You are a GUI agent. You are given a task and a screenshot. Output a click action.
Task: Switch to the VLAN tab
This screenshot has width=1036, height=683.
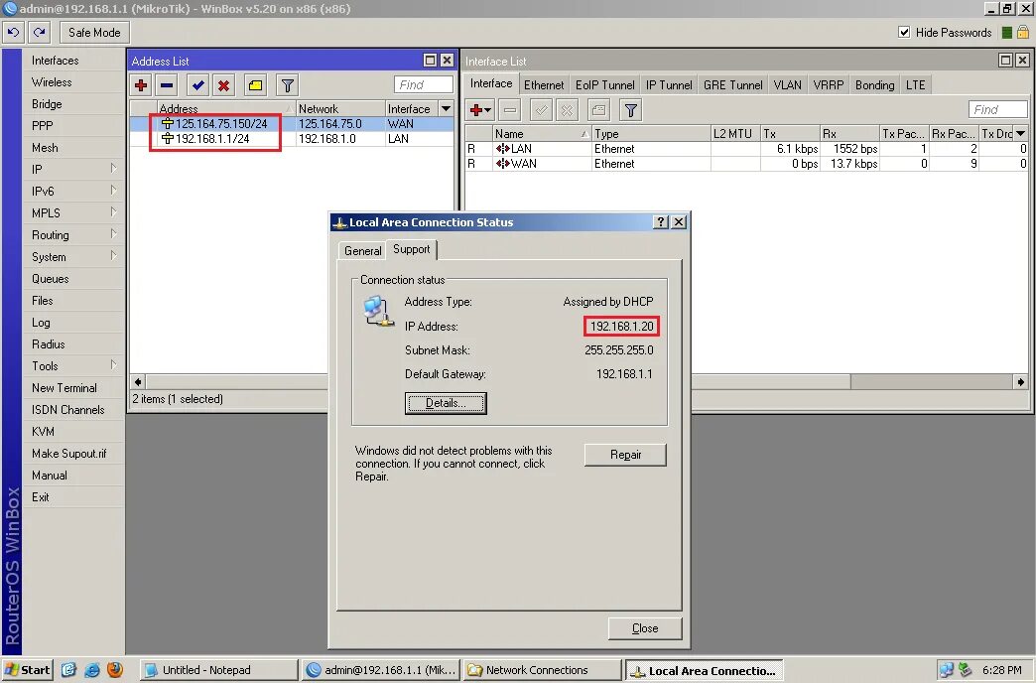pos(788,84)
